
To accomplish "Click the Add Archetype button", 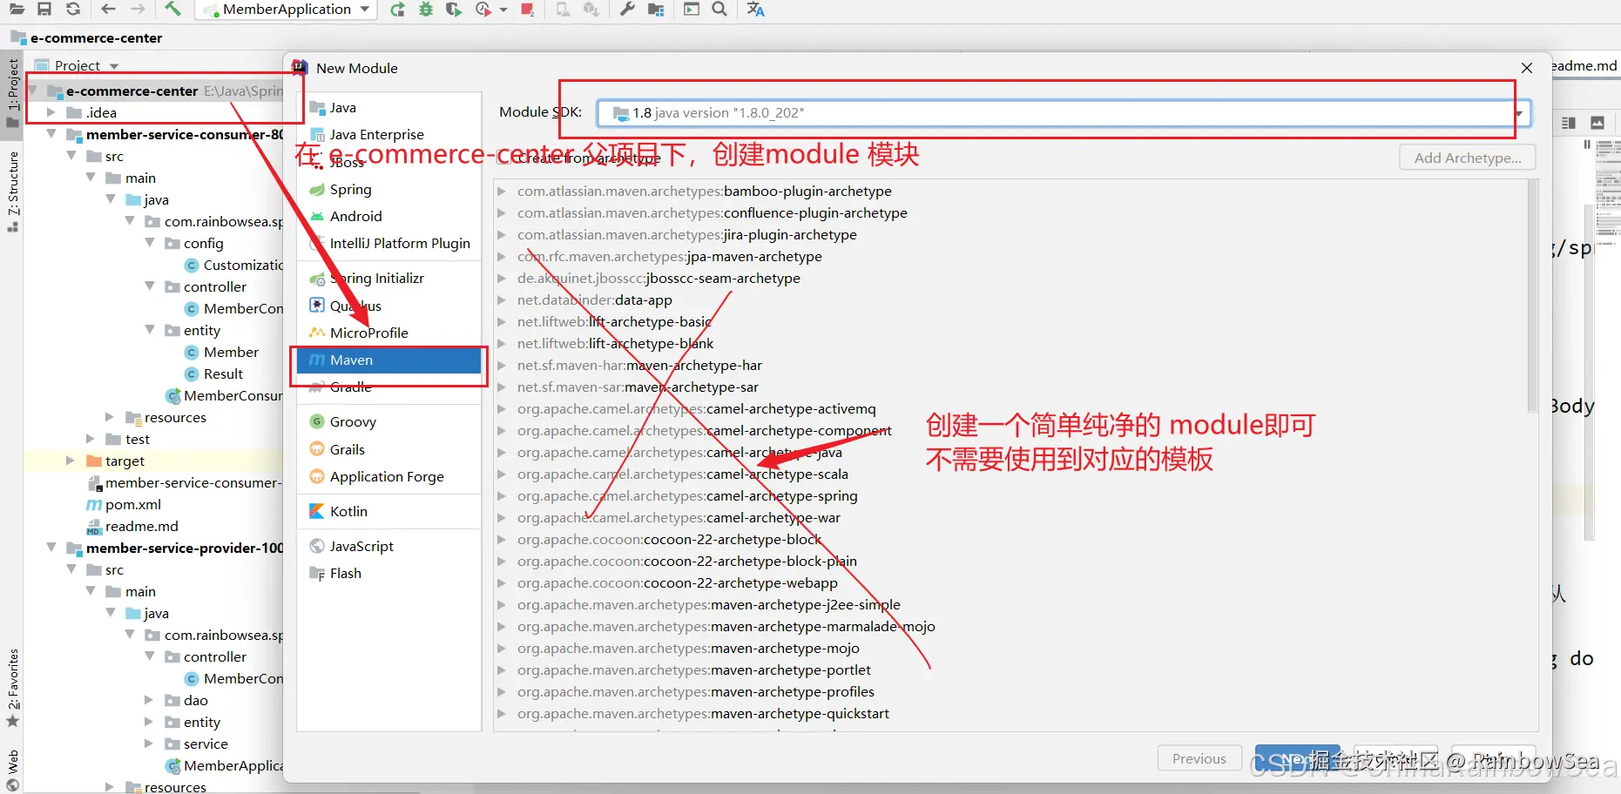I will coord(1468,158).
